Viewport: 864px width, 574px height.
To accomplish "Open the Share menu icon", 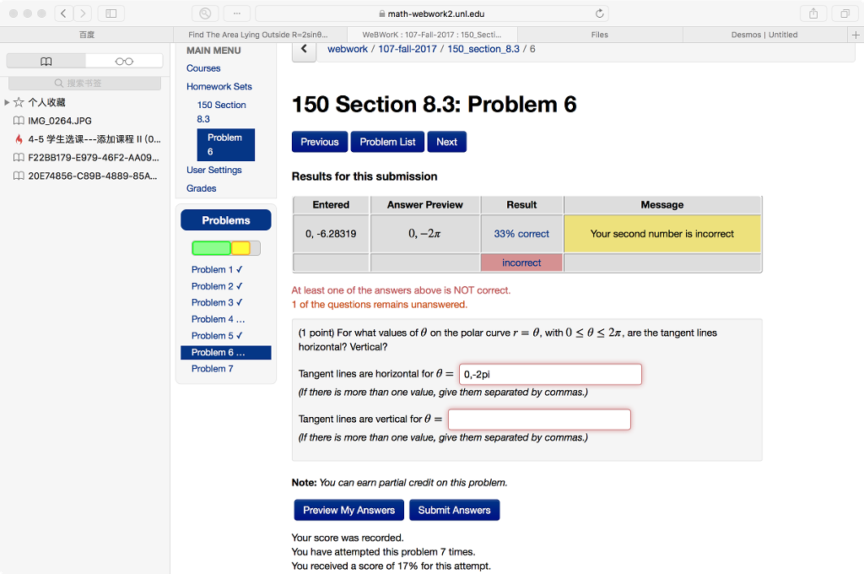I will click(813, 13).
